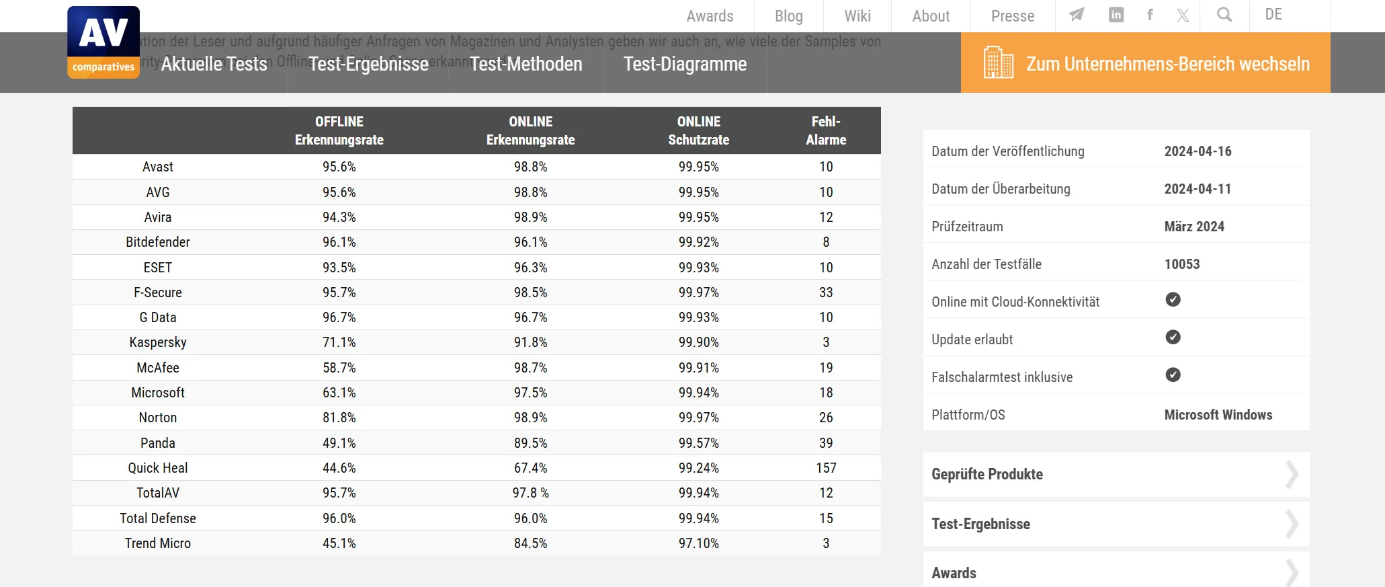Click the AV-Comparatives logo
Screen dimensions: 1385x587
[103, 41]
